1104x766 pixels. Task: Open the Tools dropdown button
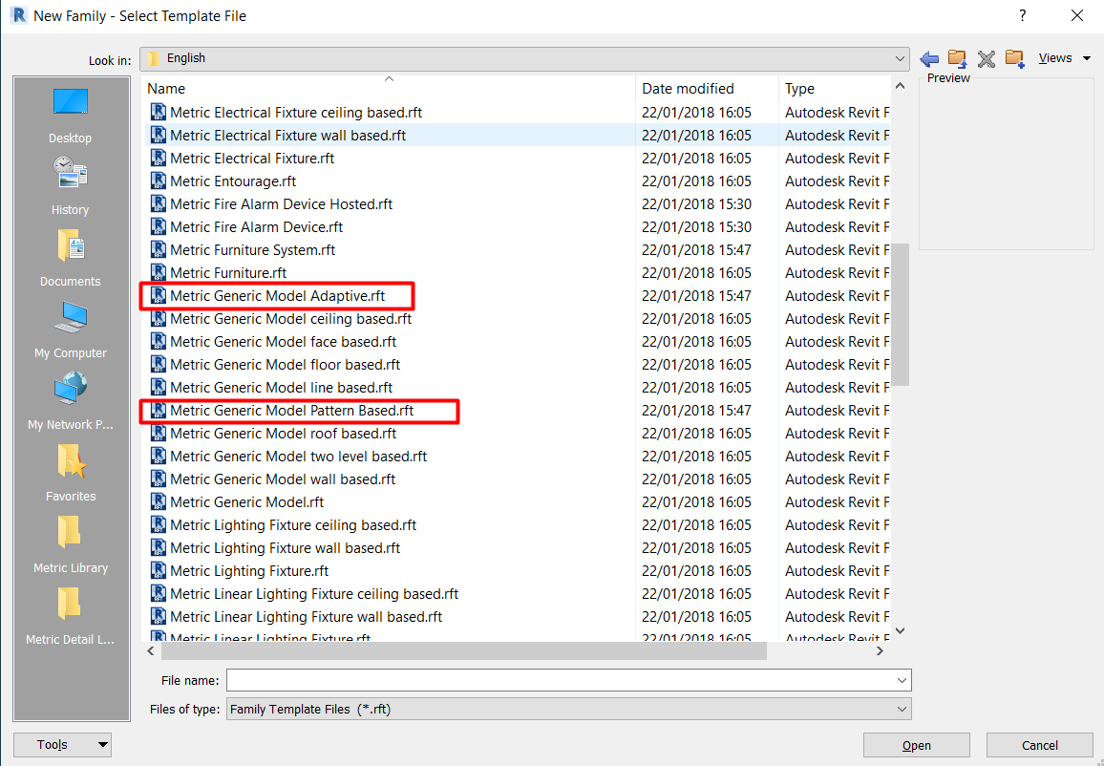62,745
